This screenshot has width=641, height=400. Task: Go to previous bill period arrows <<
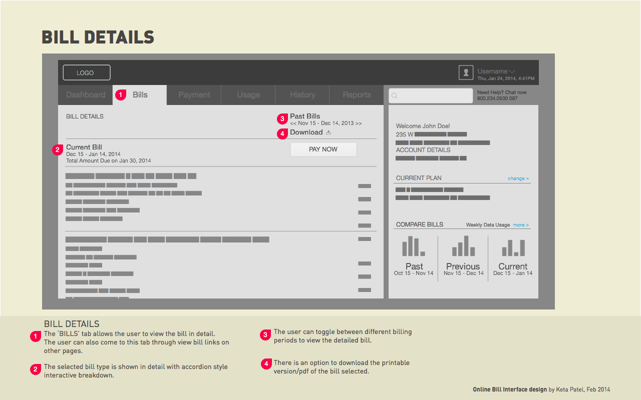(x=293, y=123)
